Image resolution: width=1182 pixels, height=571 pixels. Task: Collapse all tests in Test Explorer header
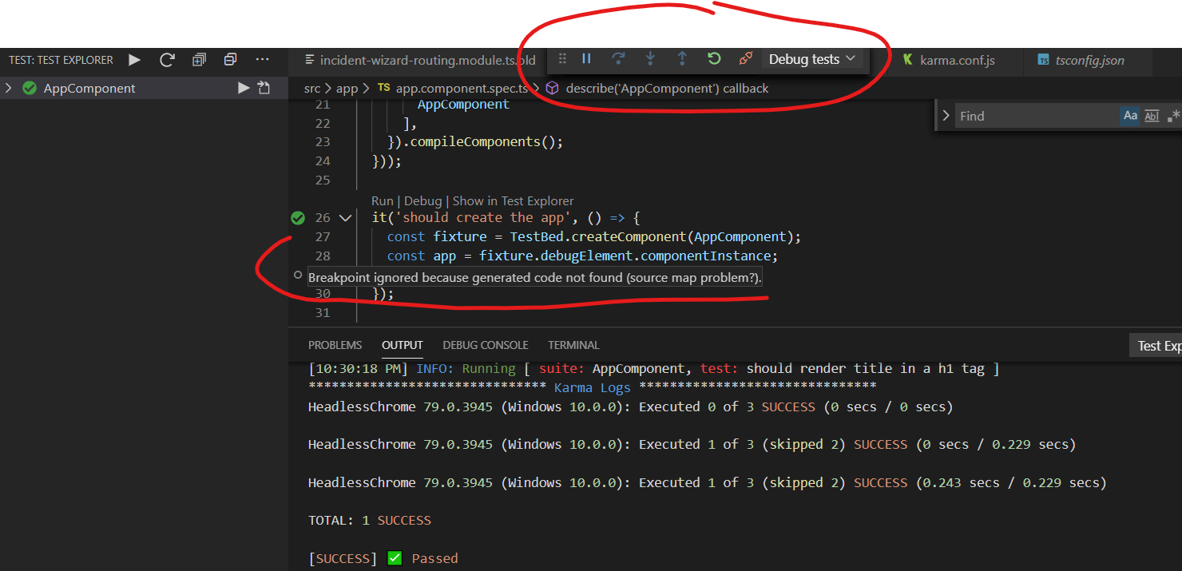click(x=230, y=60)
